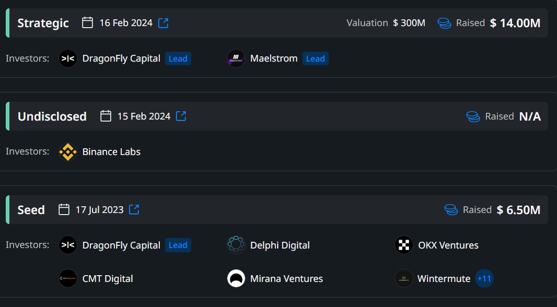The height and width of the screenshot is (307, 557).
Task: Click the calendar icon beside 16 Feb 2024
Action: (x=87, y=23)
